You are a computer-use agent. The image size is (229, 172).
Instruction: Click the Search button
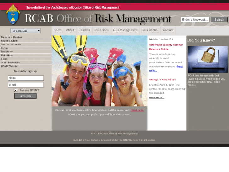(x=219, y=20)
